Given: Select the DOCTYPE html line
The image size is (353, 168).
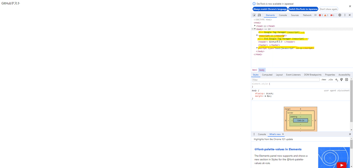Looking at the screenshot, I should (x=263, y=20).
